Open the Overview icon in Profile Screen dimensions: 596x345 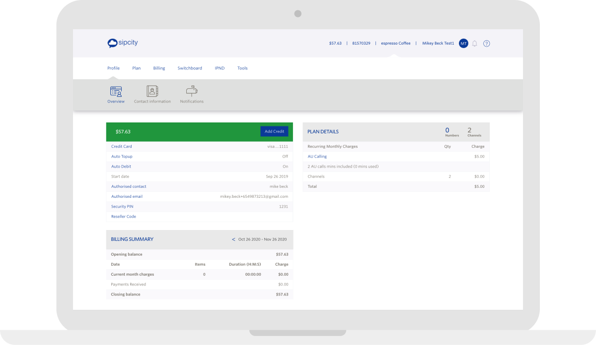click(x=116, y=91)
